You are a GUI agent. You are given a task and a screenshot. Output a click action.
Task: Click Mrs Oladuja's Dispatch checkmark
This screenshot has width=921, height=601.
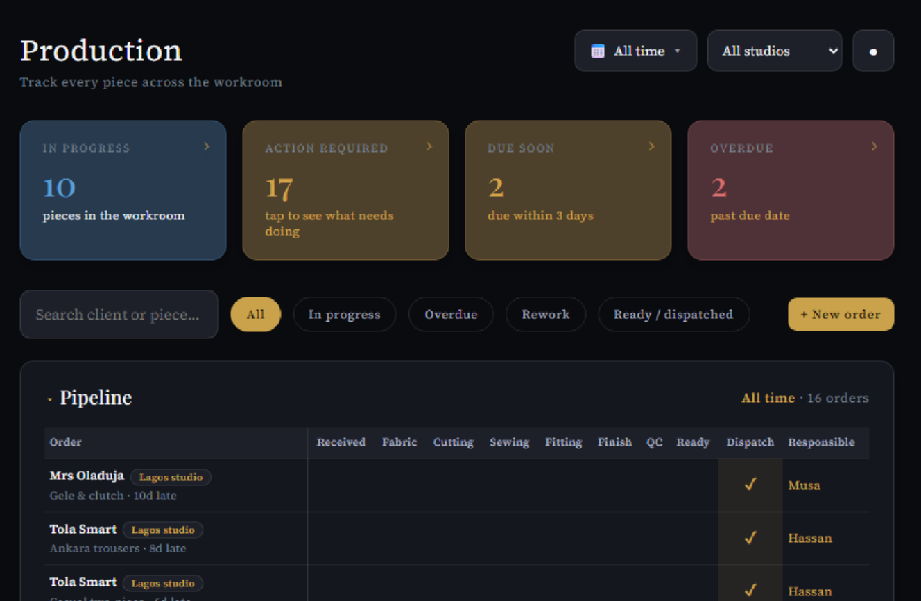[x=750, y=485]
